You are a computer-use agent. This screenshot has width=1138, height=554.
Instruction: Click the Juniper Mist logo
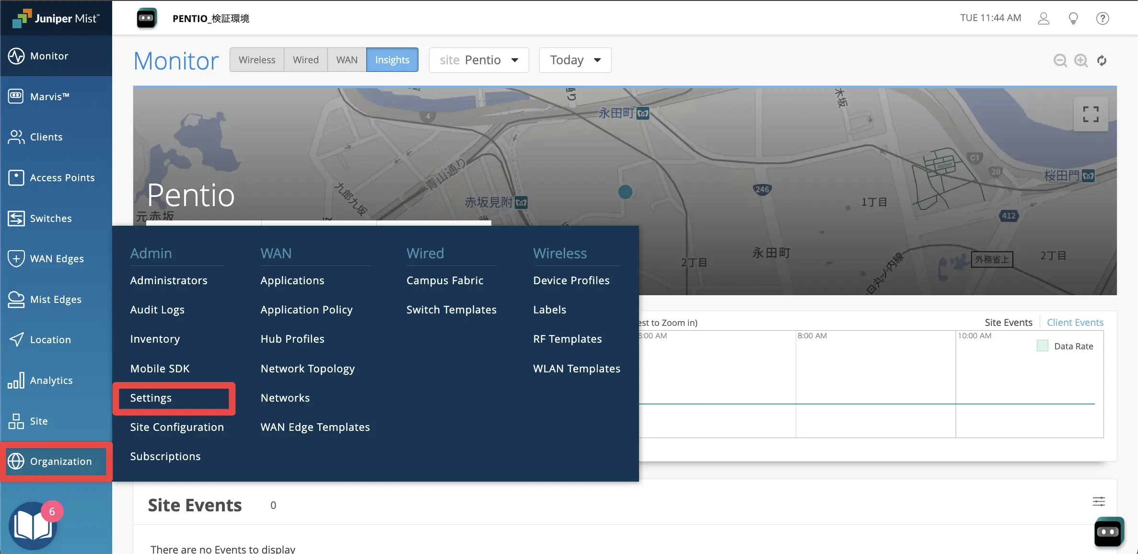pos(56,18)
